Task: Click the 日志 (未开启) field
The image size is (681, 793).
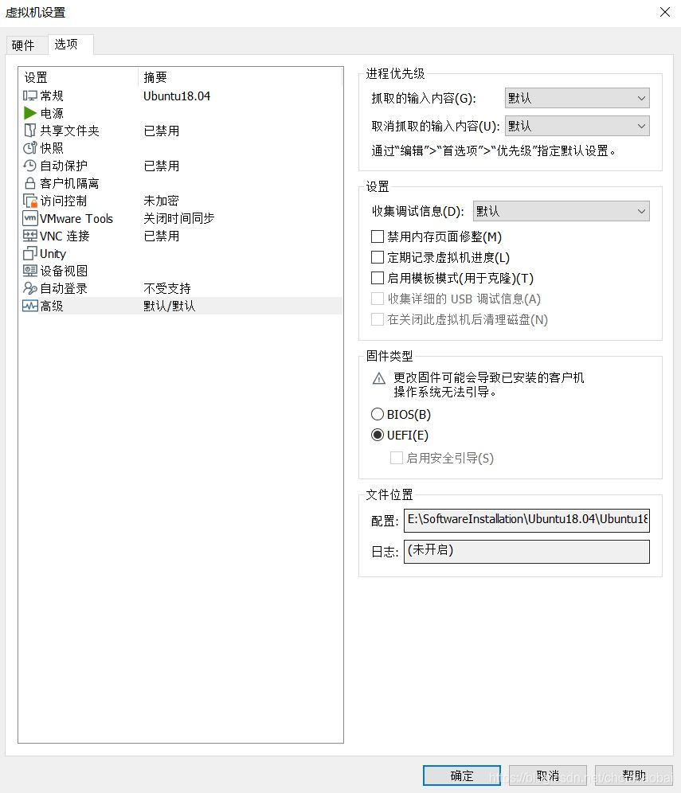Action: (526, 551)
